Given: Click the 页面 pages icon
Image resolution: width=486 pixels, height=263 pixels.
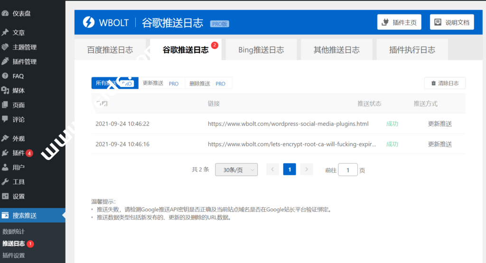Looking at the screenshot, I should [5, 105].
